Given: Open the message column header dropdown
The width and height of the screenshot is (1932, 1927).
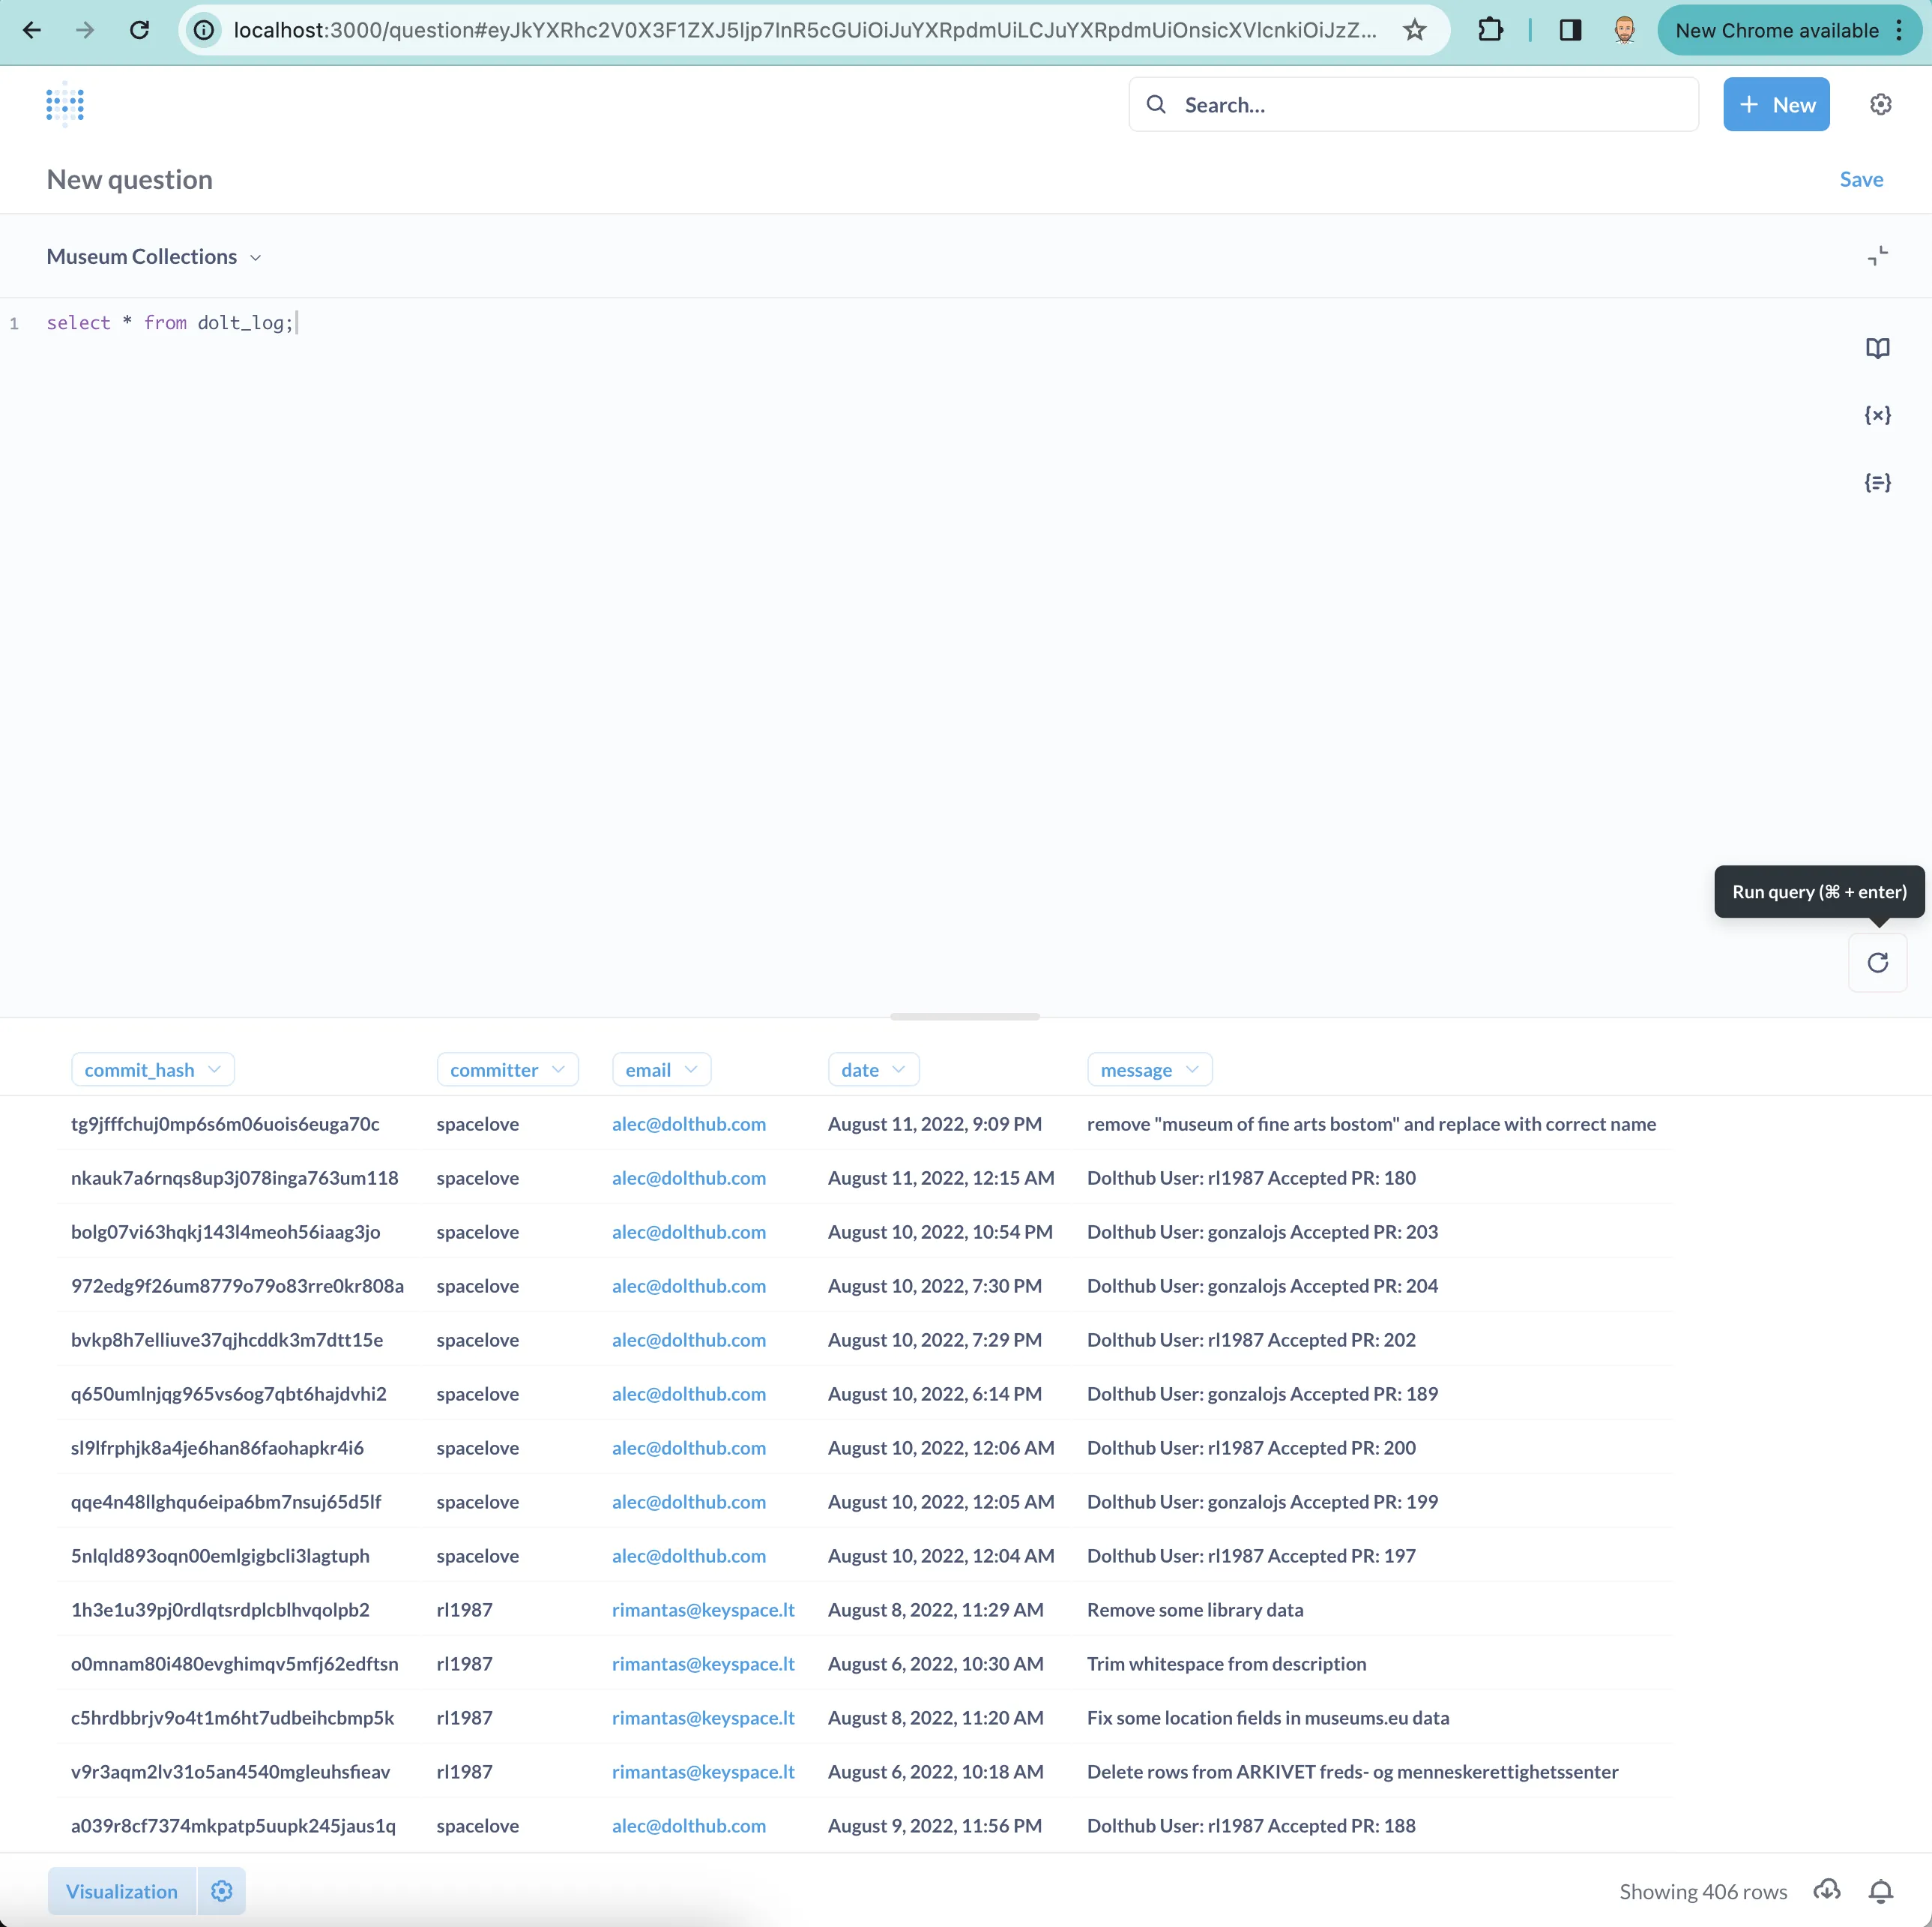Looking at the screenshot, I should (1148, 1069).
